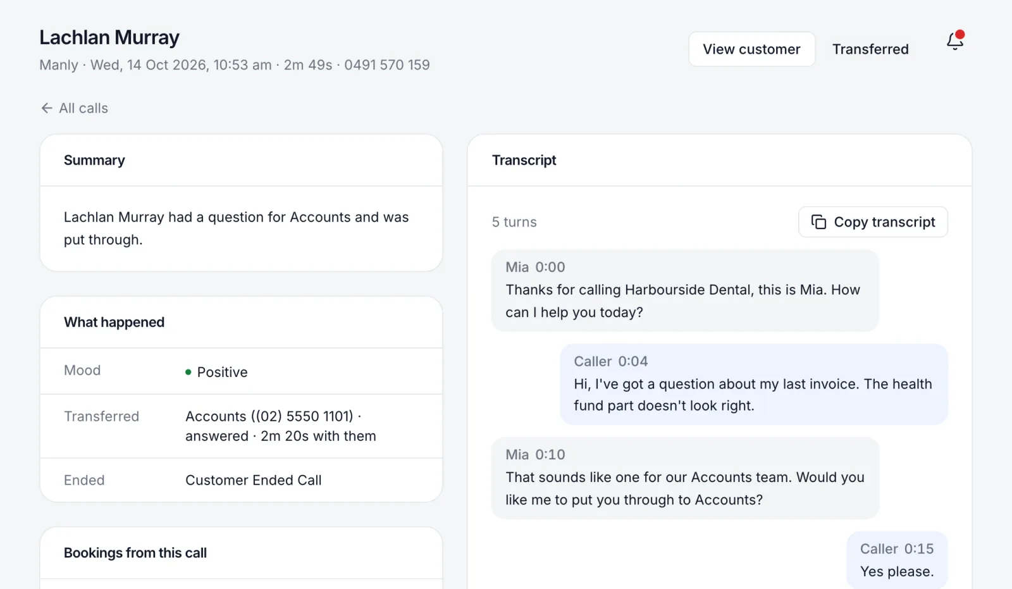Image resolution: width=1012 pixels, height=589 pixels.
Task: Open View customer
Action: click(x=751, y=49)
